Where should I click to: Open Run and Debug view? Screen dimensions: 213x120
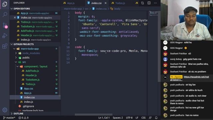pyautogui.click(x=5, y=36)
